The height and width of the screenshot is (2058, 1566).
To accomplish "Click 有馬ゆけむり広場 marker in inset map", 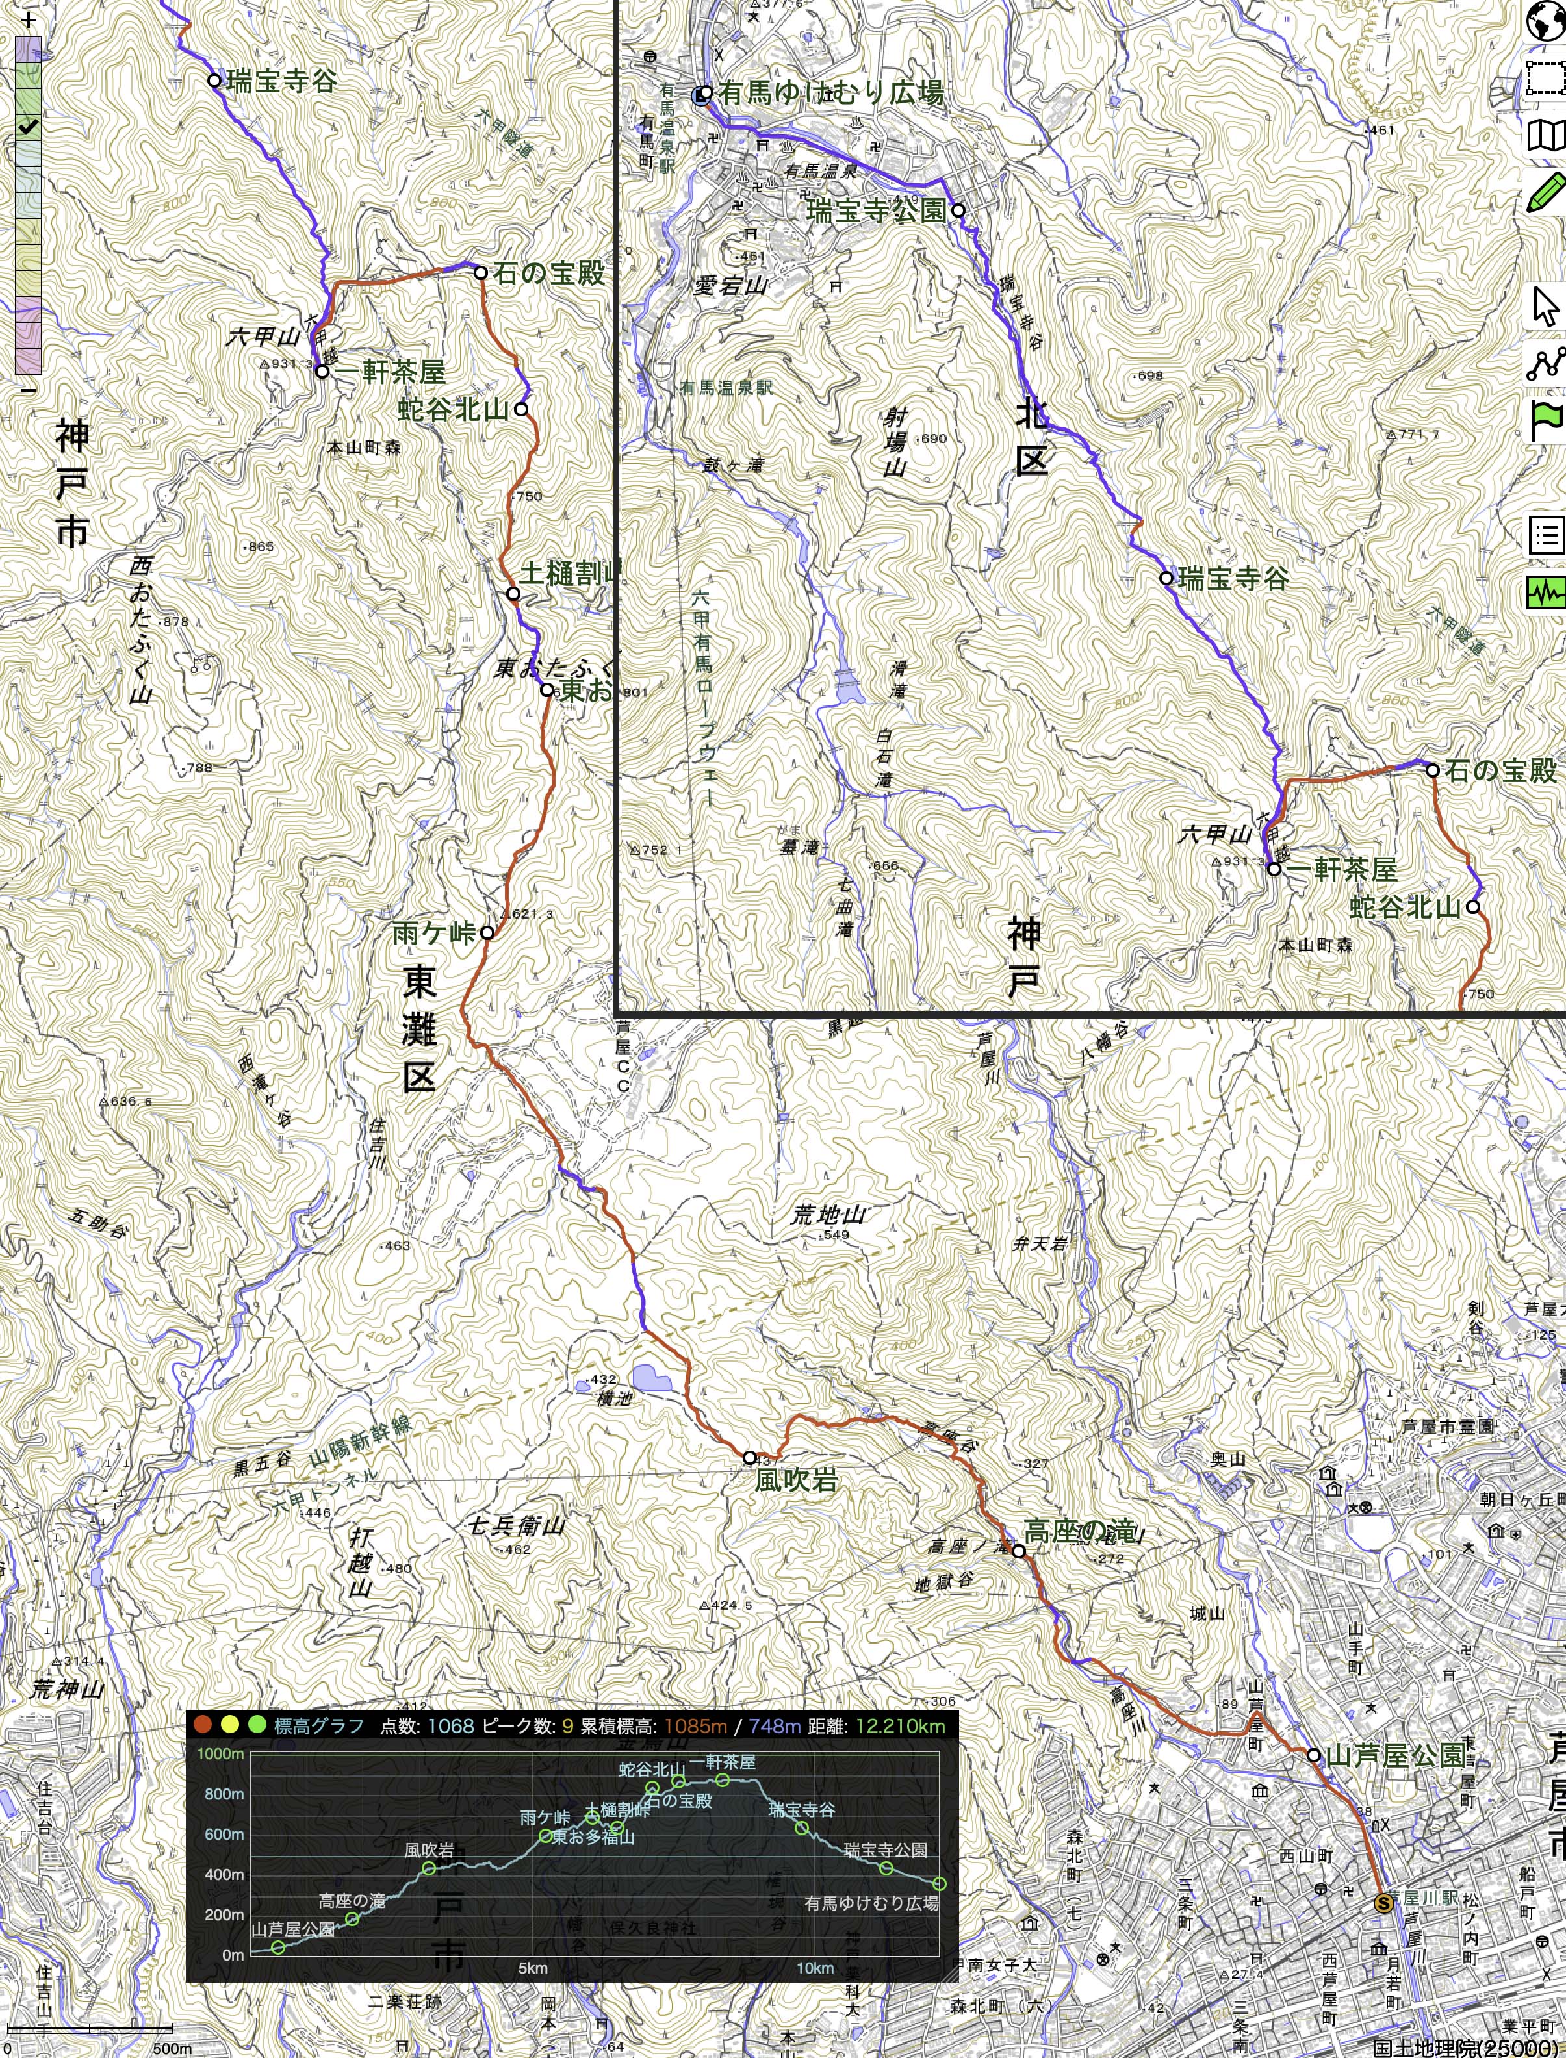I will coord(706,93).
